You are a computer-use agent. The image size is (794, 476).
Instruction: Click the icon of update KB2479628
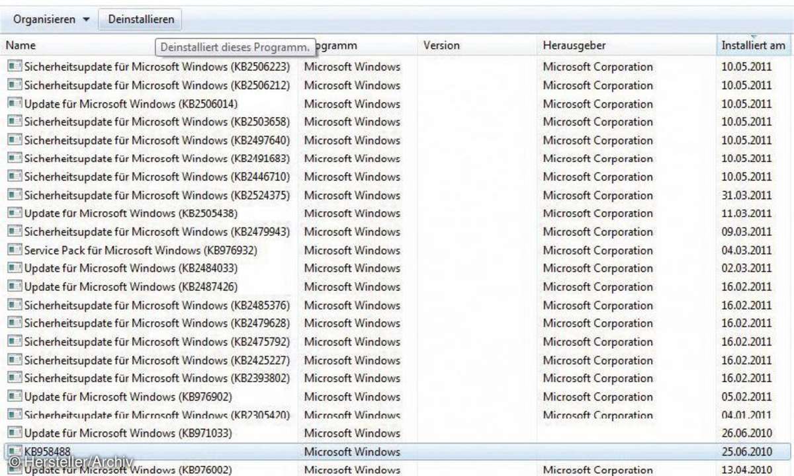click(x=15, y=323)
